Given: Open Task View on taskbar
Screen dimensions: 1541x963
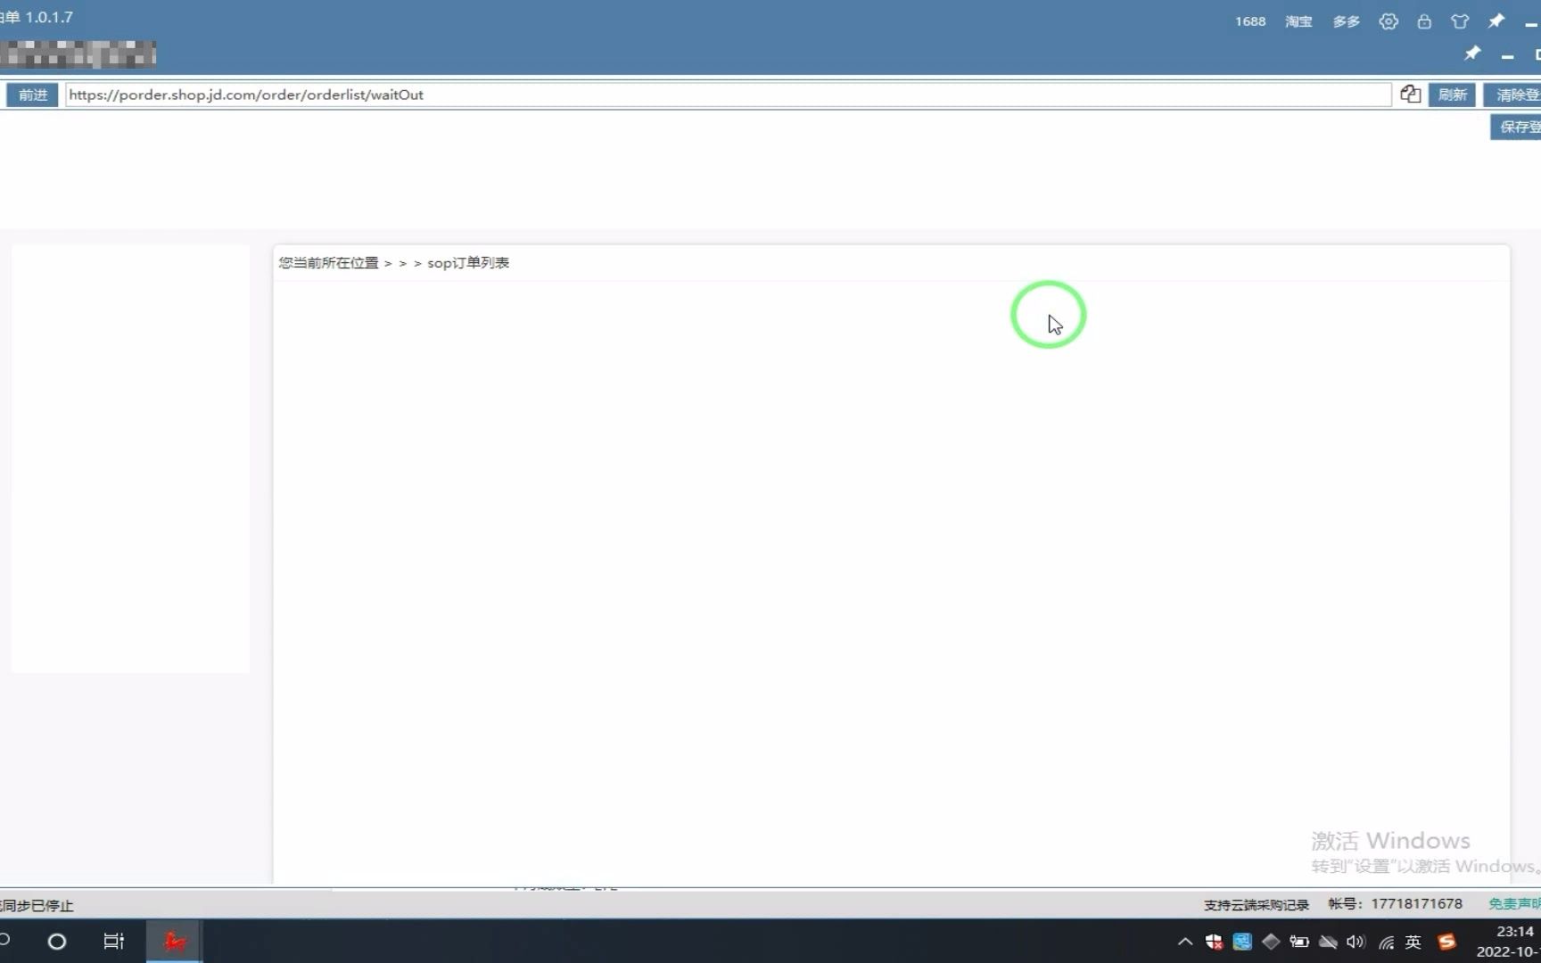Looking at the screenshot, I should (114, 942).
